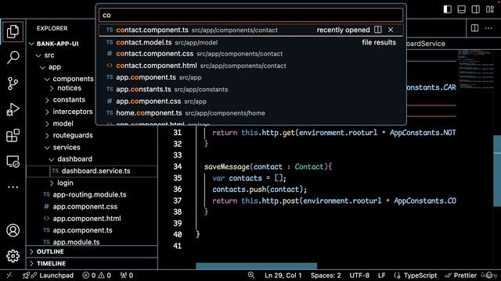501x281 pixels.
Task: Collapse the src folder
Action: (38, 55)
